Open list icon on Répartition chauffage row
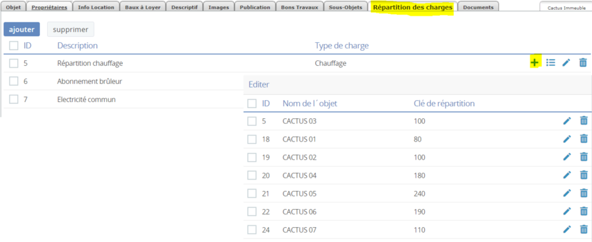 click(550, 62)
